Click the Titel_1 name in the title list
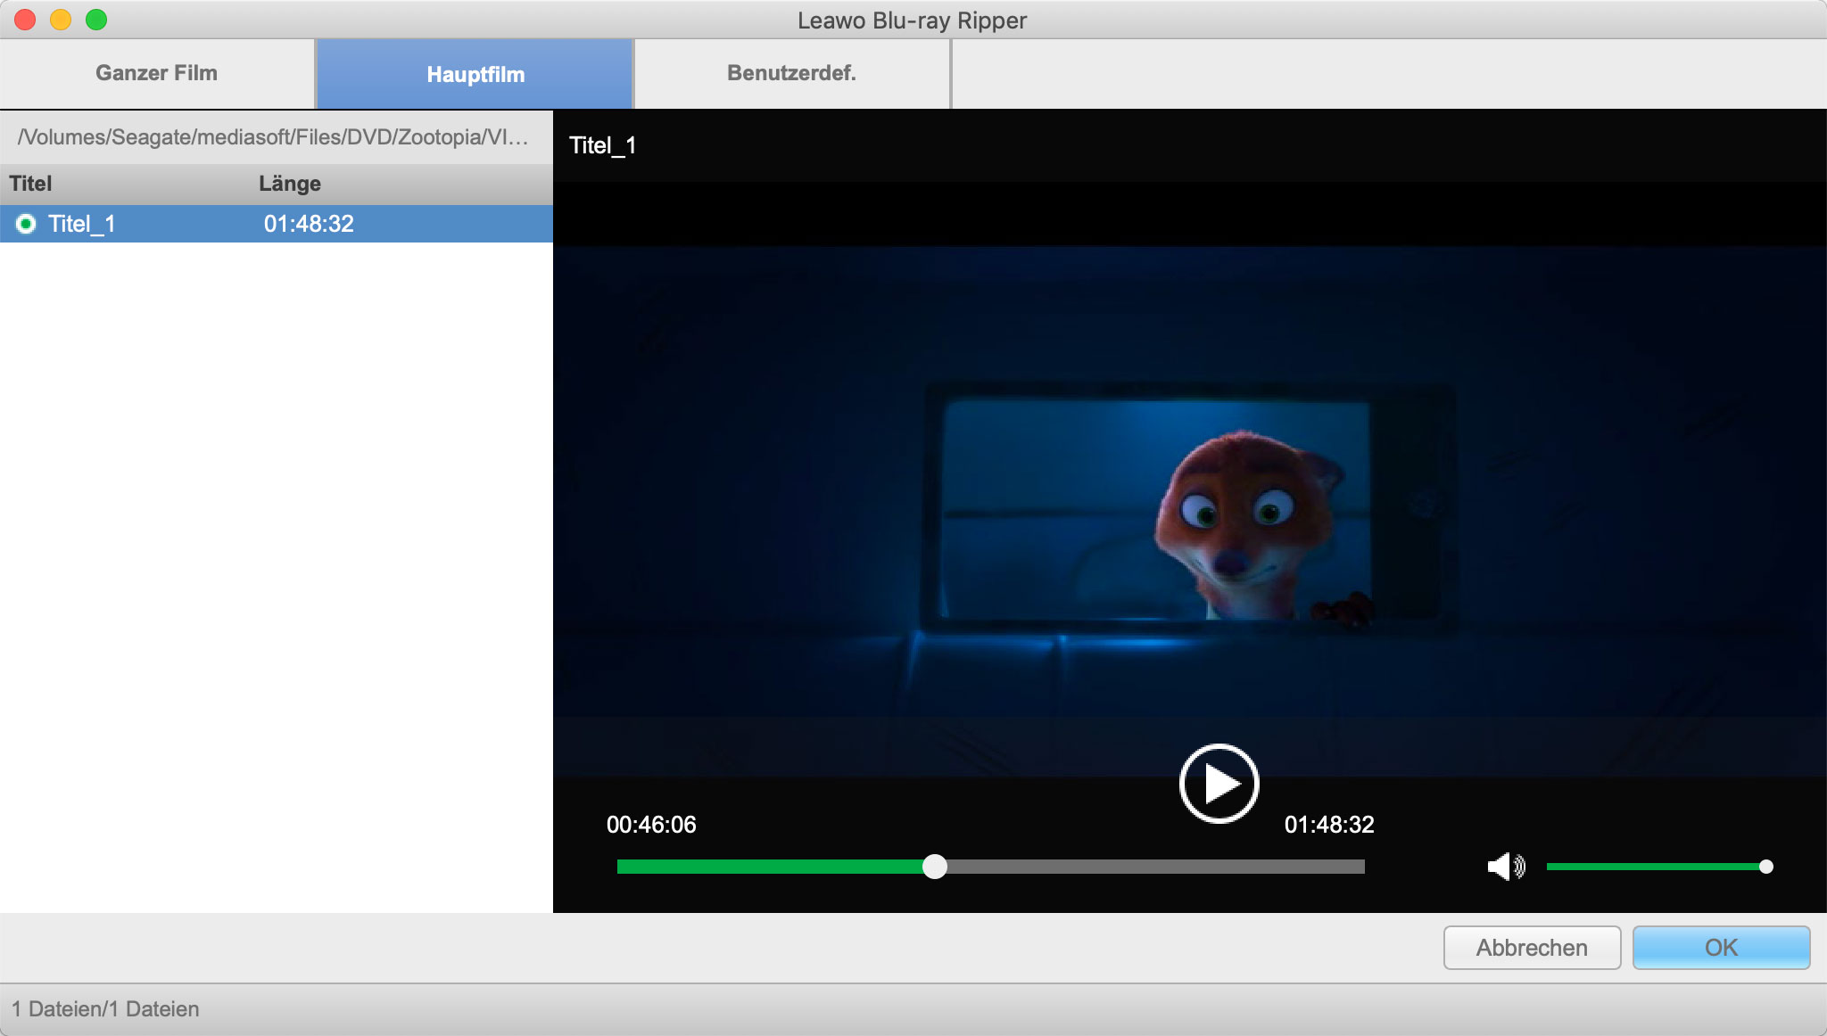The image size is (1827, 1036). click(x=82, y=224)
